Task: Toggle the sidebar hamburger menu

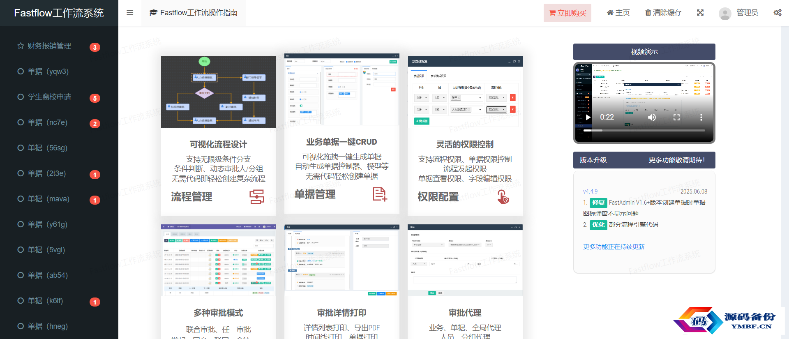Action: pos(130,13)
